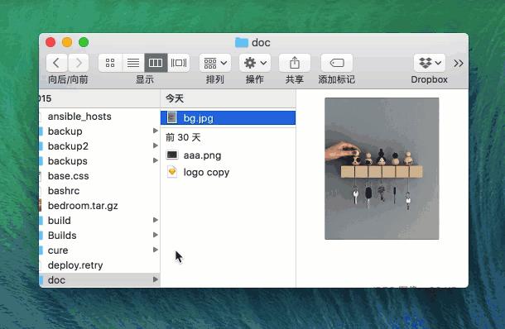Open the 操作 gear action menu
This screenshot has width=505, height=329.
tap(255, 63)
